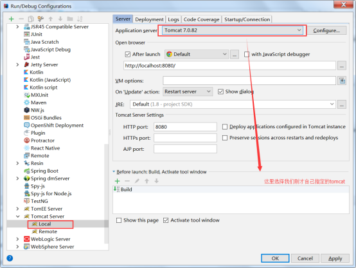Screen dimensions: 356x268
Task: Expand the WebLogic Server node
Action: [x=17, y=239]
